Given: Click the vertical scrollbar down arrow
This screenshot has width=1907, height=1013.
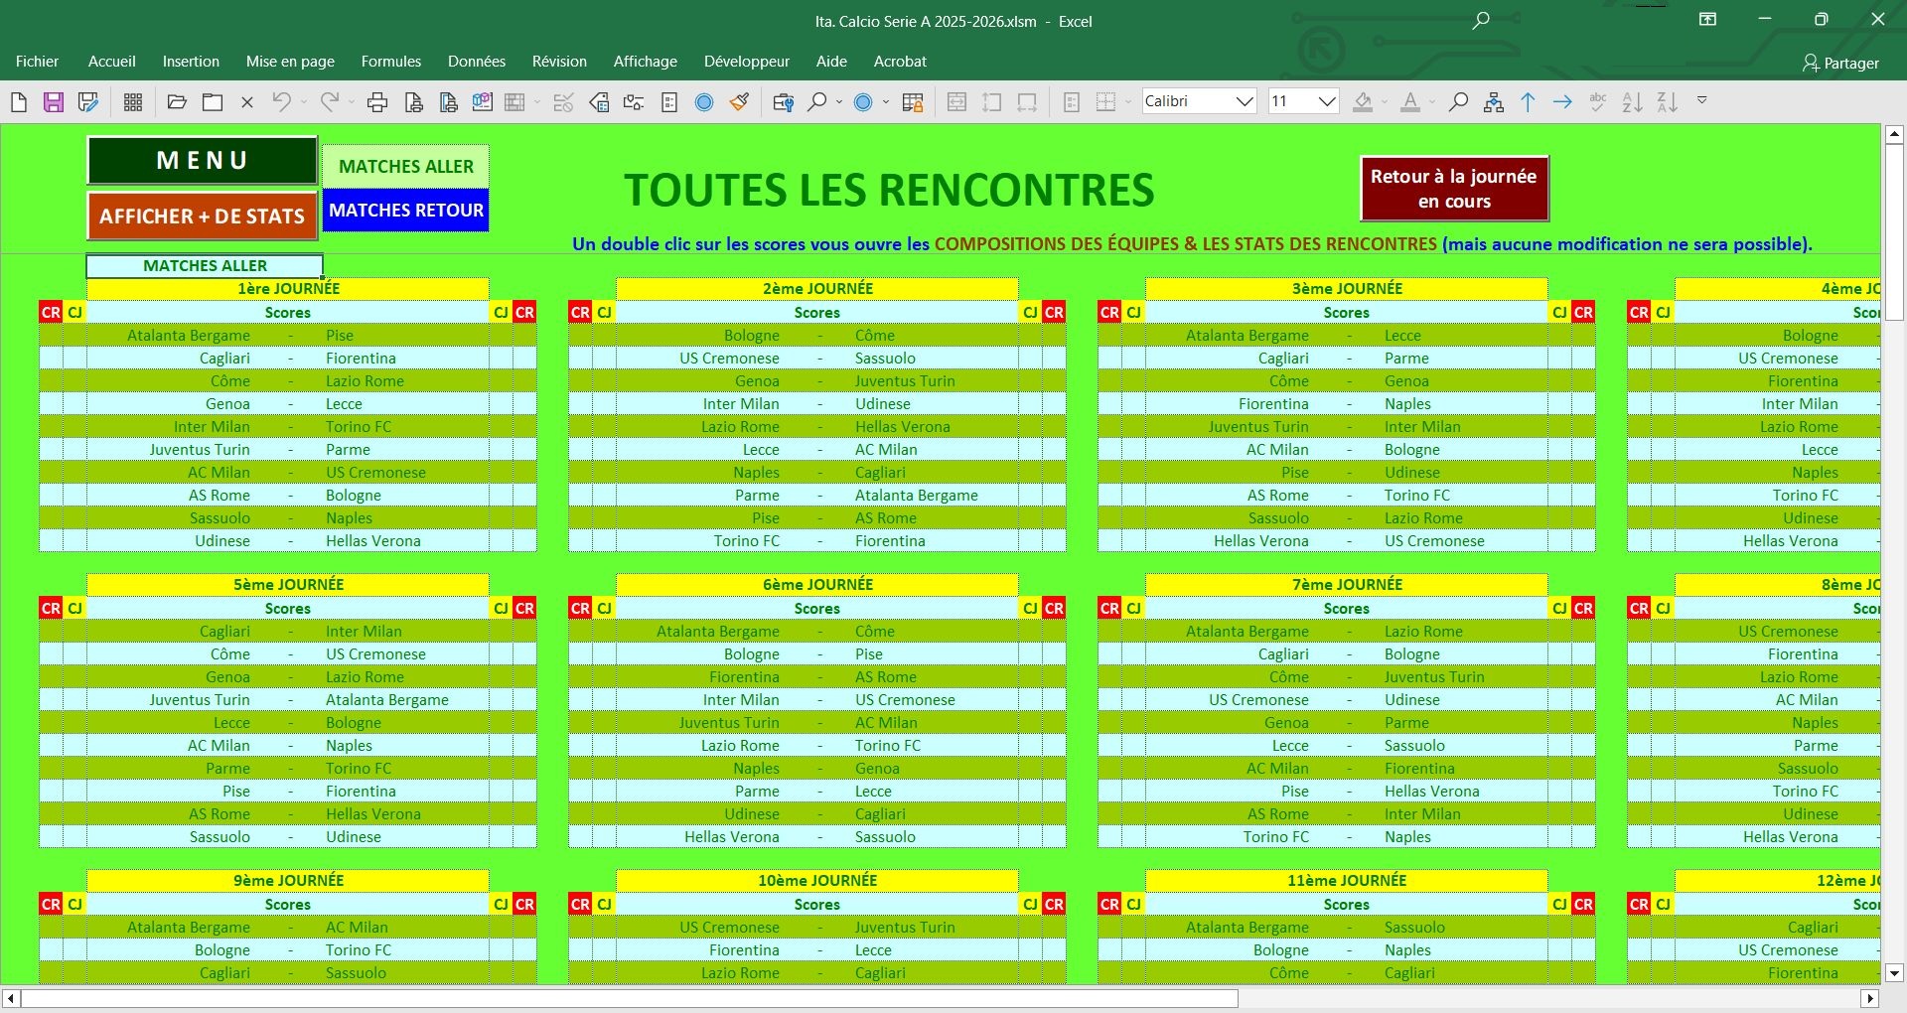Looking at the screenshot, I should click(1894, 973).
